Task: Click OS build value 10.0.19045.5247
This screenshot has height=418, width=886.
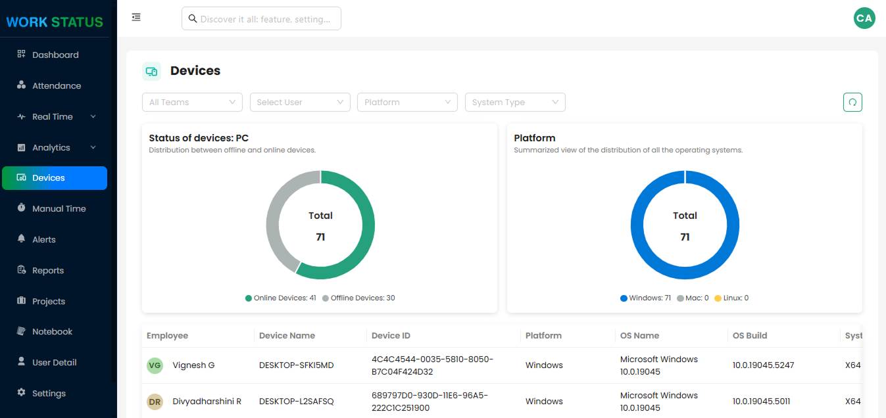Action: (763, 365)
